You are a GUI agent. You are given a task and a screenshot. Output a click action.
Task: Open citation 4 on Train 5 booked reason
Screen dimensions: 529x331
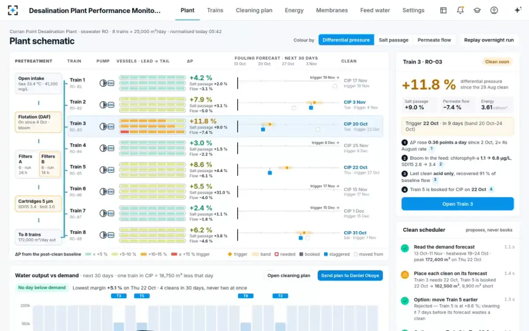click(x=491, y=189)
